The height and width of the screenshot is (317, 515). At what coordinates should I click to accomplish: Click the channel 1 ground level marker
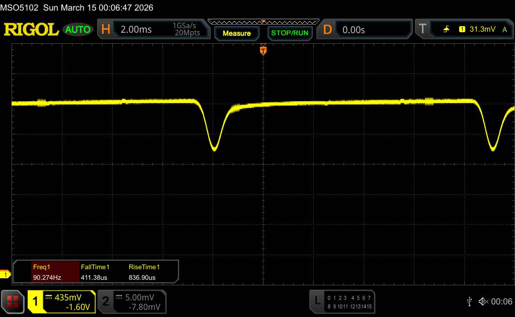pos(5,274)
